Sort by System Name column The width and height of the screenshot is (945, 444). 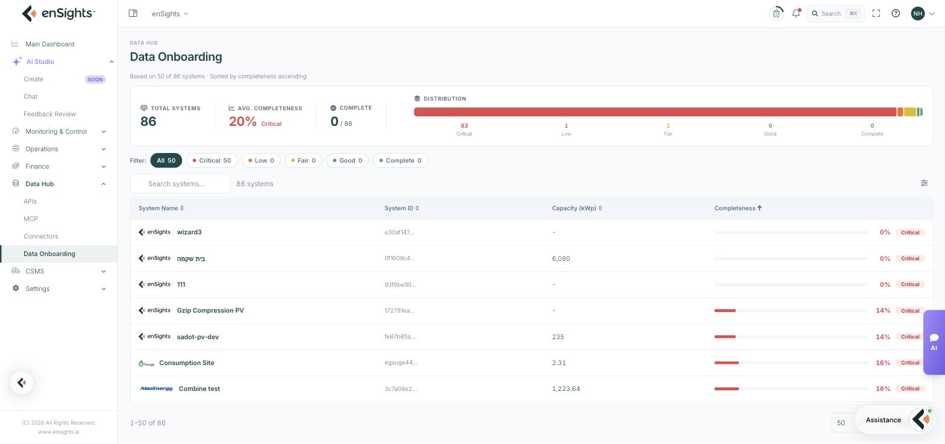pyautogui.click(x=161, y=208)
